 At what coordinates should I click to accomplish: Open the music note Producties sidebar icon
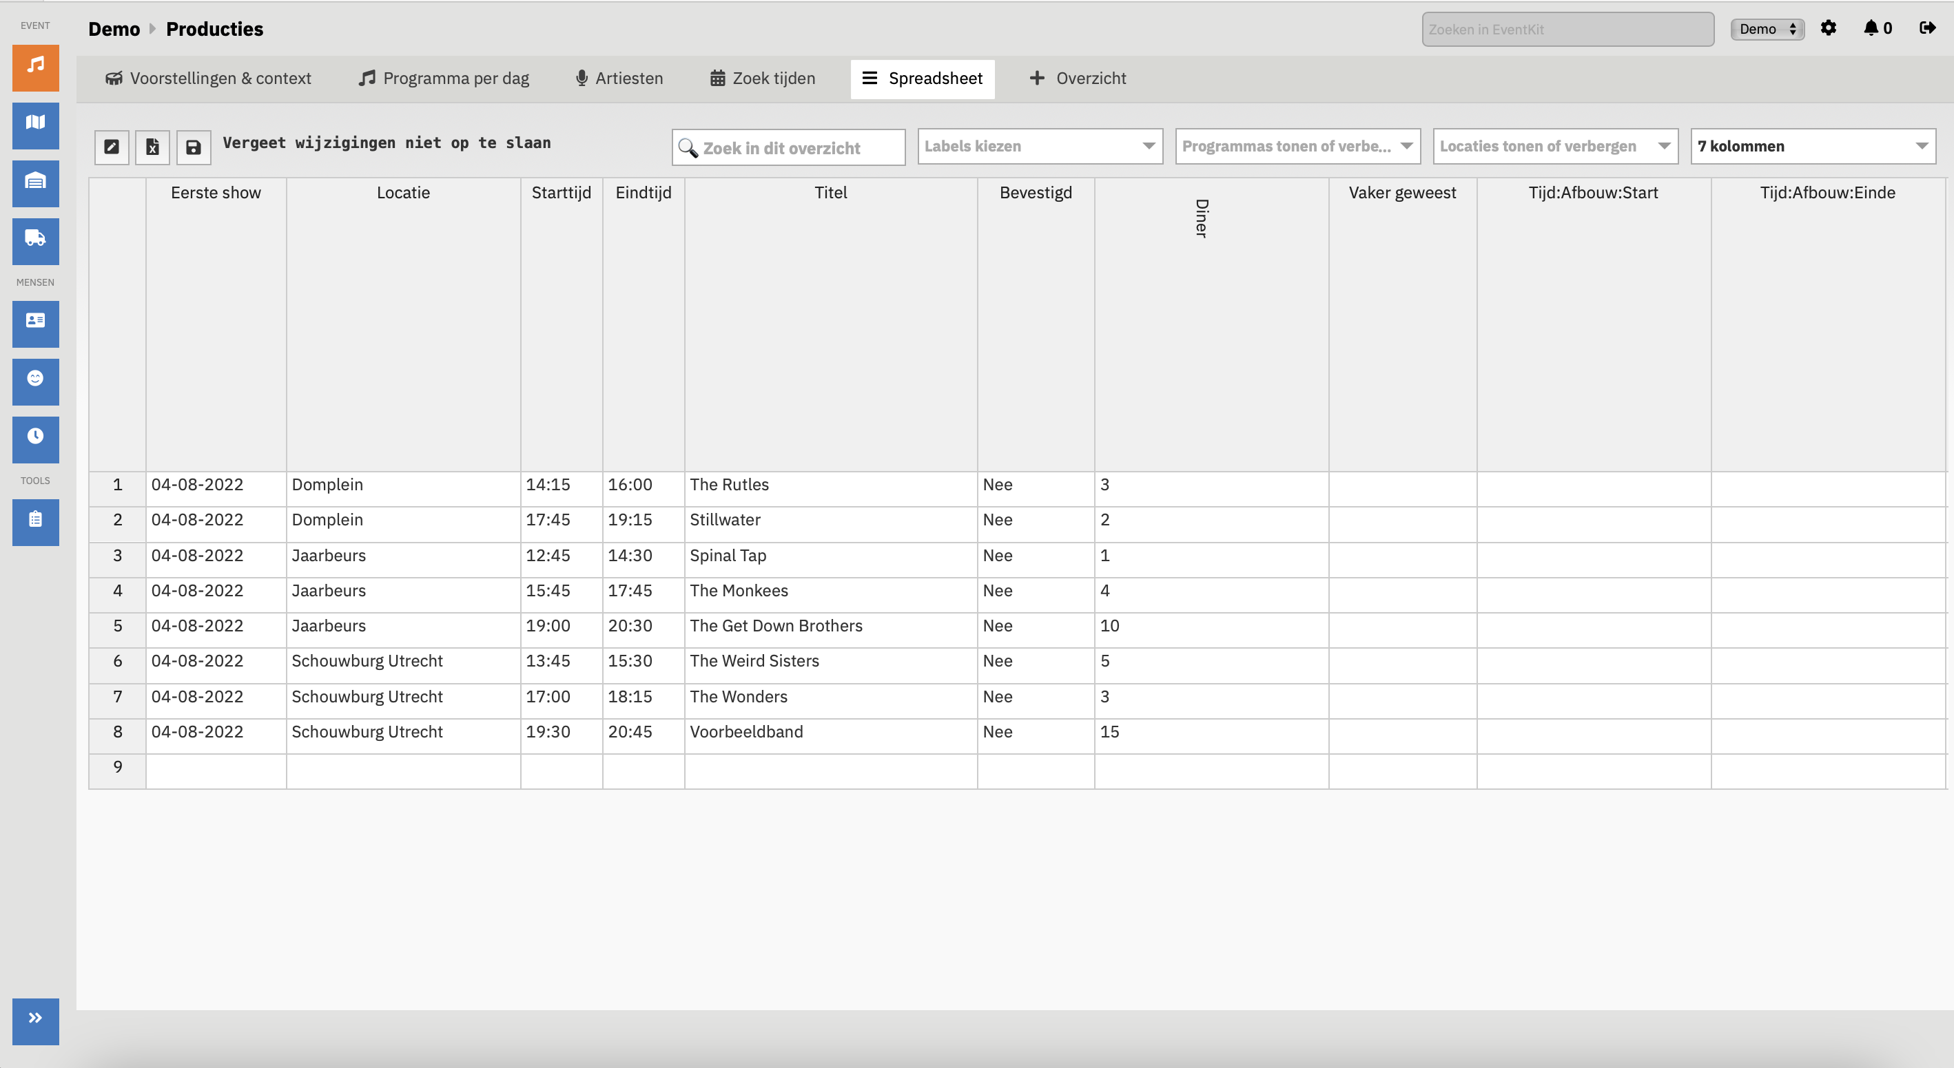coord(35,67)
